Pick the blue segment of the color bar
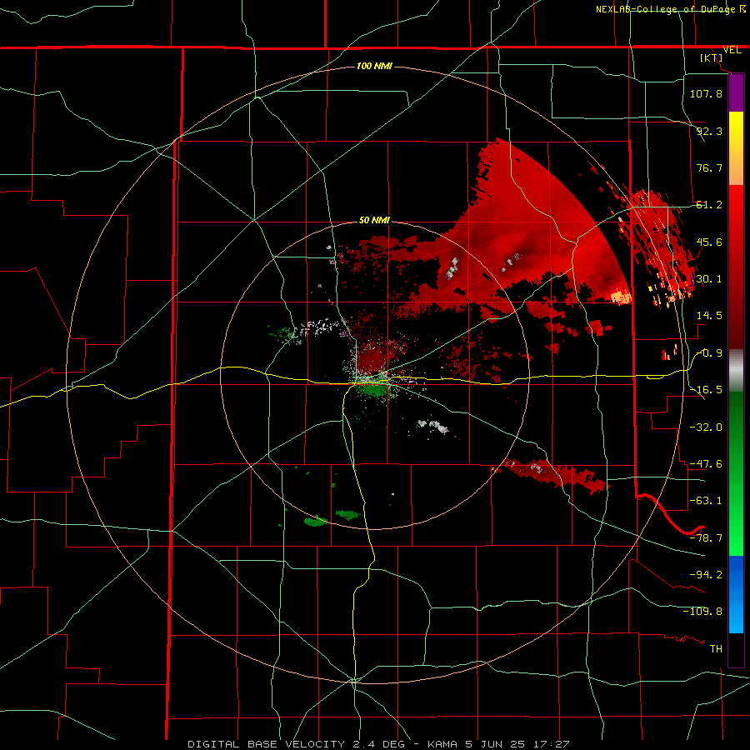This screenshot has height=750, width=750. tap(736, 574)
